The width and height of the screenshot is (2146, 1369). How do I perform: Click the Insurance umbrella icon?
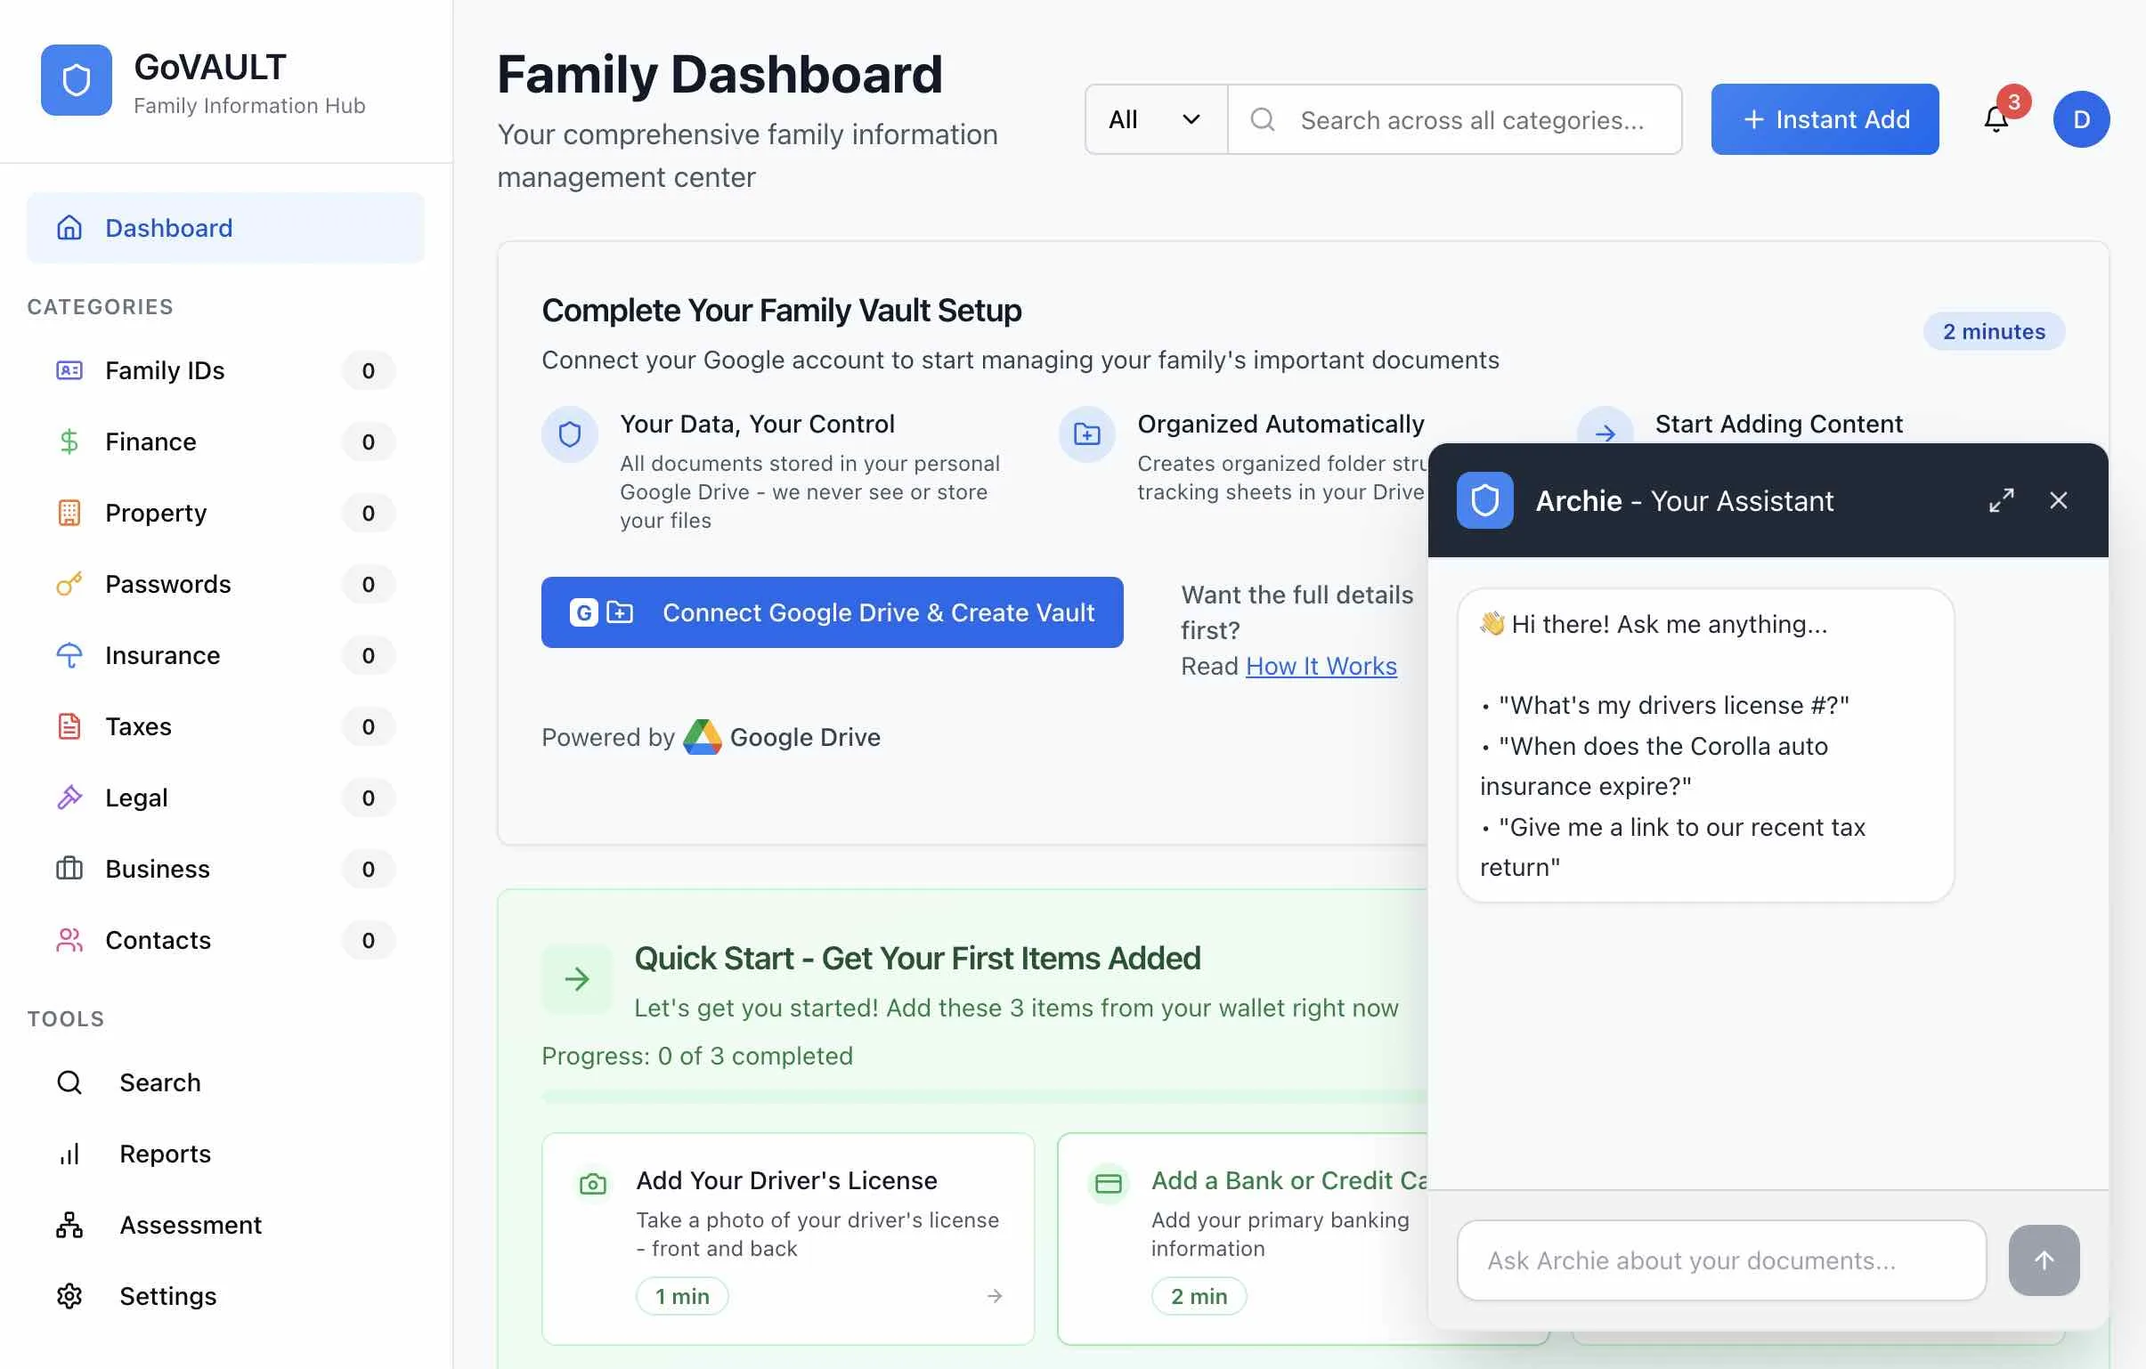tap(69, 654)
